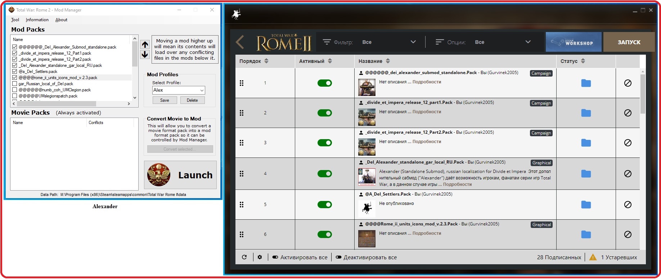Screen dimensions: 661x279
Task: Click the refresh icon in bottom bar
Action: (x=244, y=257)
